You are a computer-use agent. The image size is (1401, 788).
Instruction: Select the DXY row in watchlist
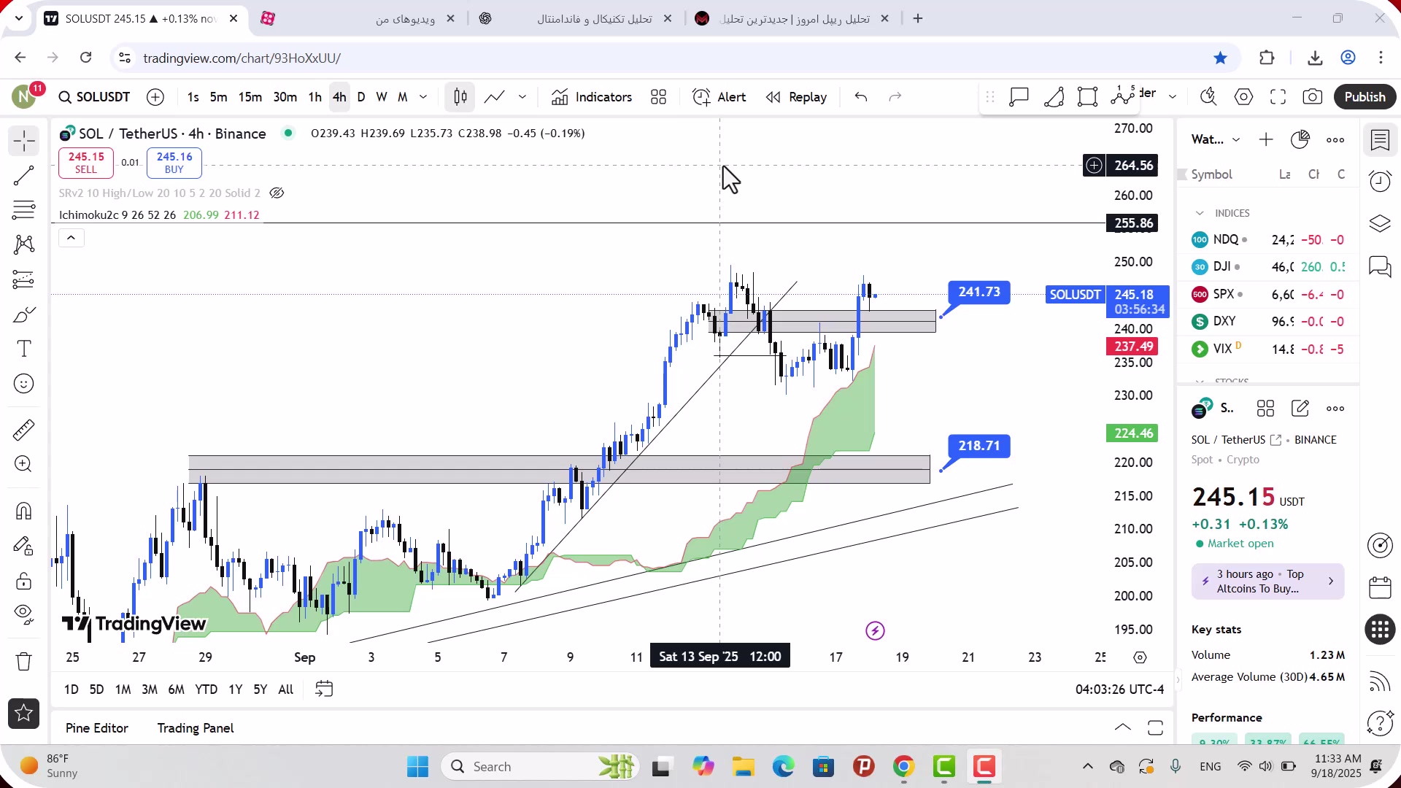[1268, 321]
